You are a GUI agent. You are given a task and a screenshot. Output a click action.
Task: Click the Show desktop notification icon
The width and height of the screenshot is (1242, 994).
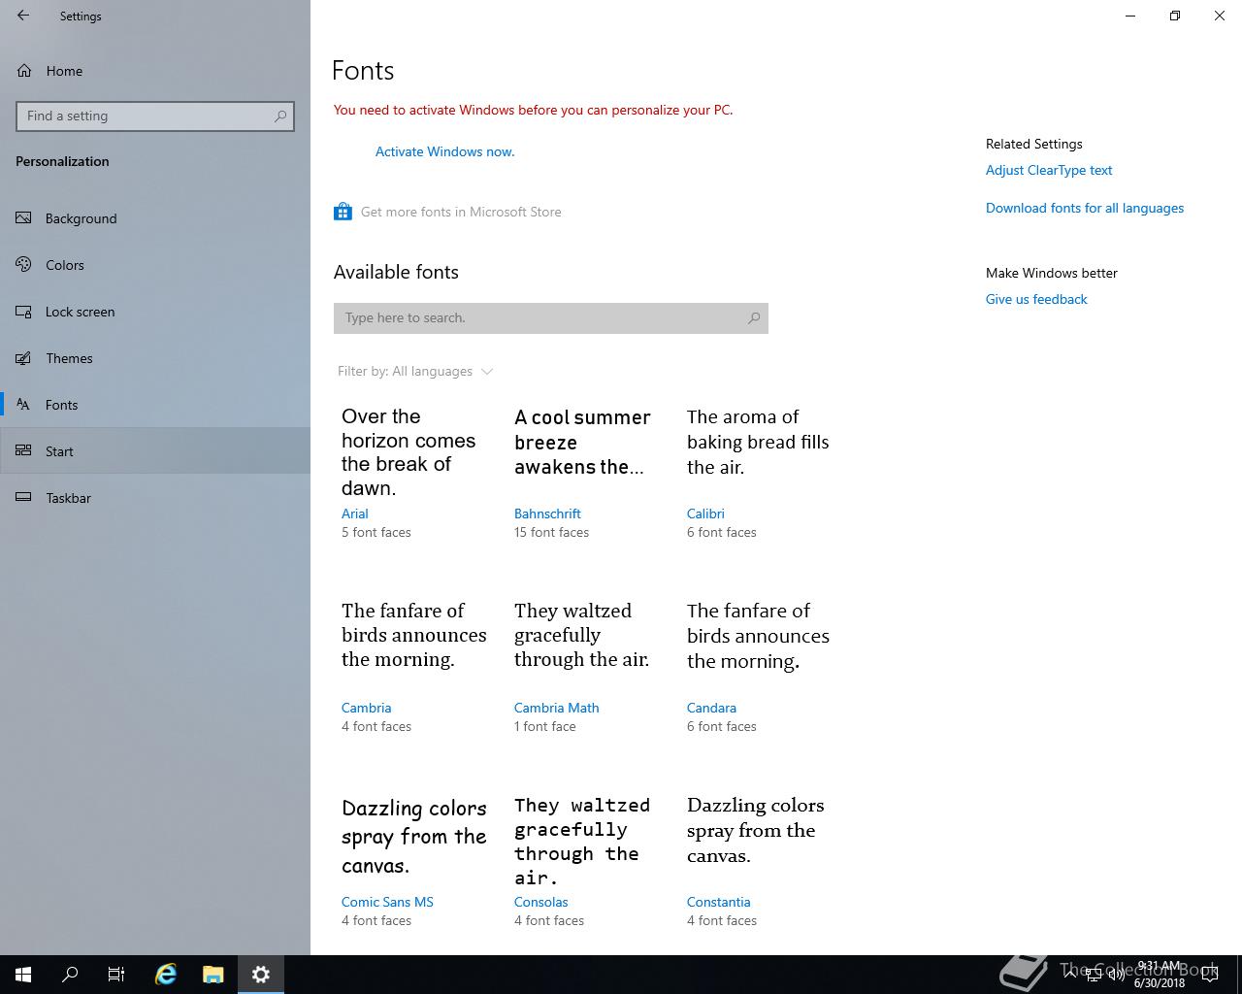click(1209, 975)
